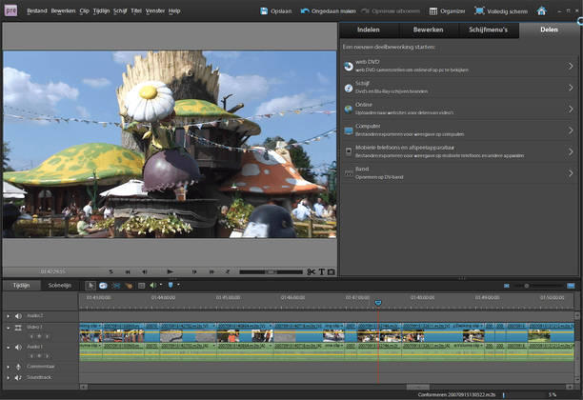583x400 pixels.
Task: Click the timeline zoom slider
Action: click(x=529, y=285)
